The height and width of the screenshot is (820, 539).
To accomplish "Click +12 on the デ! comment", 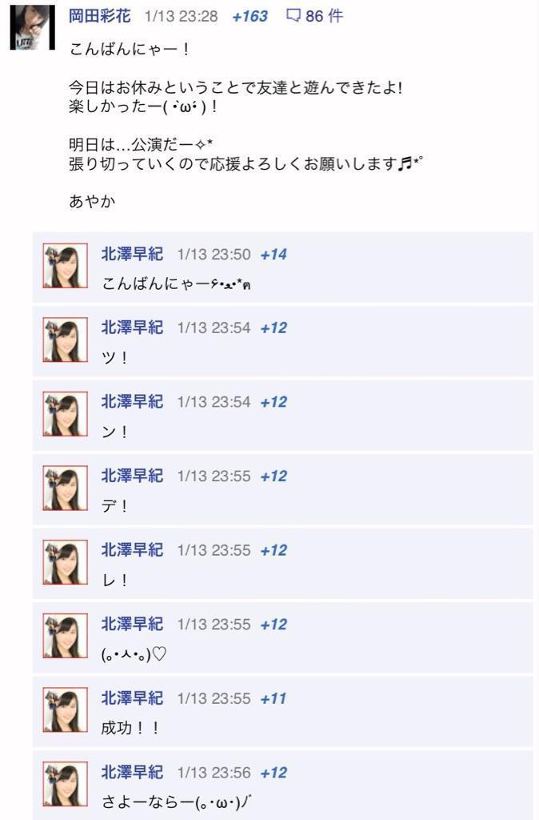I will coord(273,476).
